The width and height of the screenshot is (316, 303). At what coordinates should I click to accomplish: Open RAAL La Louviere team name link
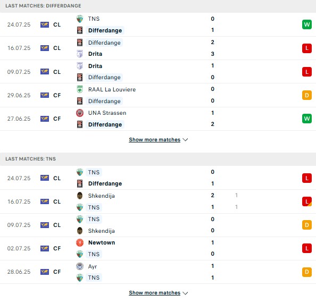click(x=112, y=89)
